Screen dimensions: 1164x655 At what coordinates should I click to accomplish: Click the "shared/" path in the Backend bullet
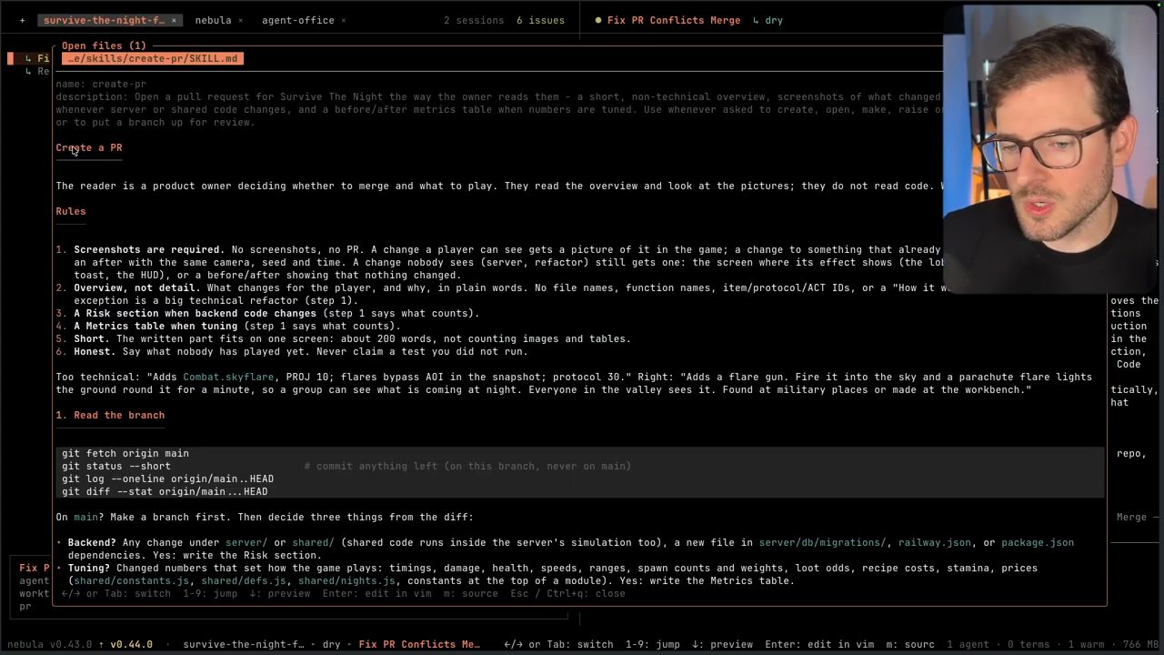(x=313, y=542)
